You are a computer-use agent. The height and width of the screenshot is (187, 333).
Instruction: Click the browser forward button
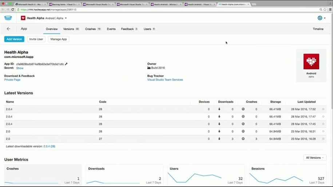(x=8, y=9)
